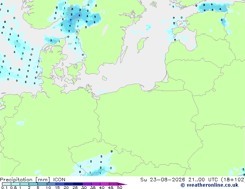245x189 pixels.
Task: Select the '(18+102)' forecast run text
Action: click(233, 180)
